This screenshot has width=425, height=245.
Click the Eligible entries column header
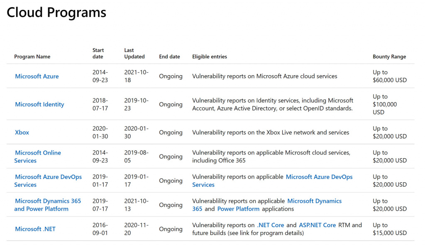(x=210, y=57)
